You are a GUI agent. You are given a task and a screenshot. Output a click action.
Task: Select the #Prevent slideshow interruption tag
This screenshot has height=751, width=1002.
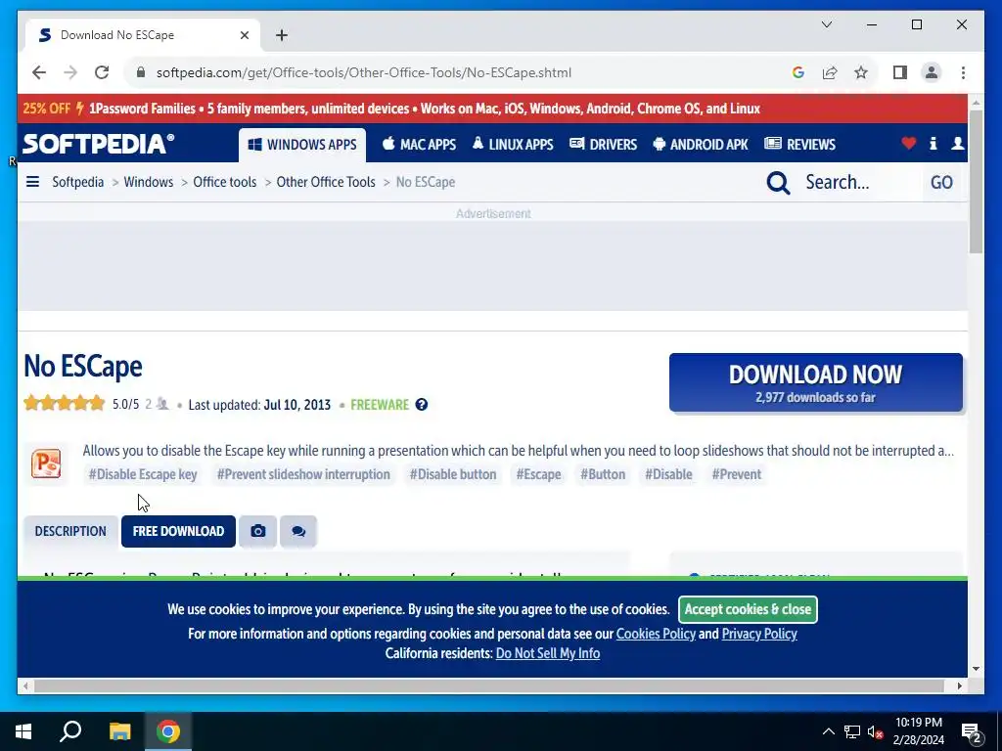(303, 474)
